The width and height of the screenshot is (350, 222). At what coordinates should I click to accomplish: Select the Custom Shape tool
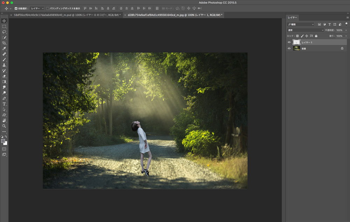pyautogui.click(x=4, y=115)
